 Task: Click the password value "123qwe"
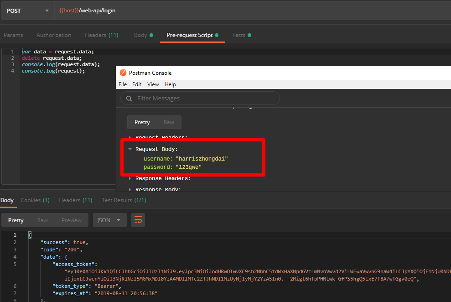(x=189, y=167)
